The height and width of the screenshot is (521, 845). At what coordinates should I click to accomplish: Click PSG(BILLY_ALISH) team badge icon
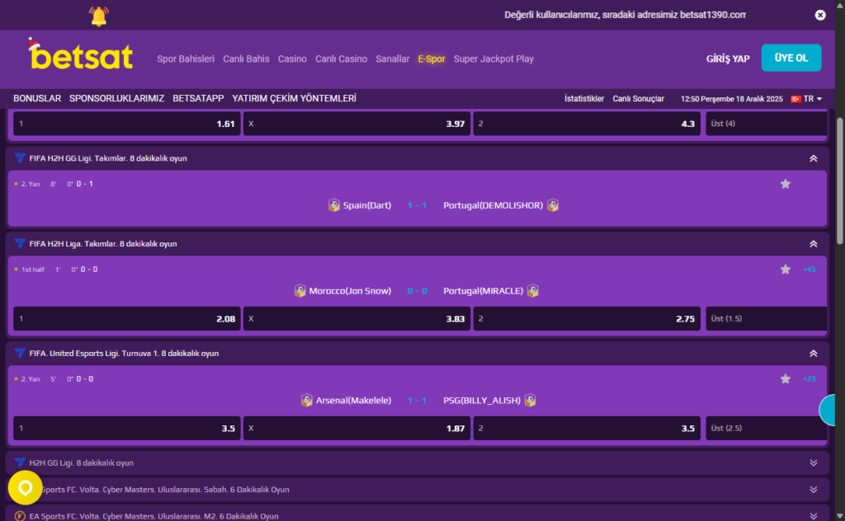coord(531,401)
